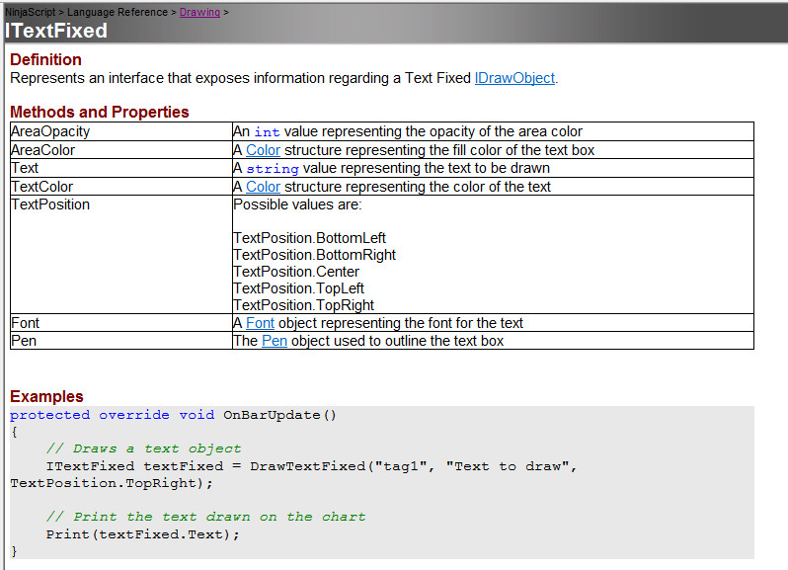The width and height of the screenshot is (788, 570).
Task: Click TextPosition.Center value
Action: coord(296,272)
